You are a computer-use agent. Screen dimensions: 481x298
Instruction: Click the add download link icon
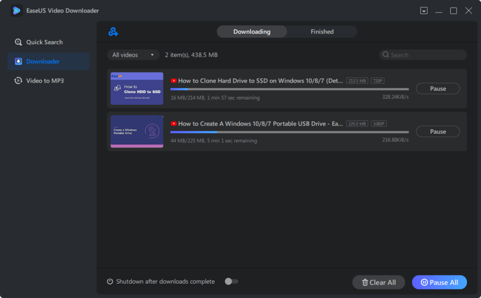[x=113, y=32]
